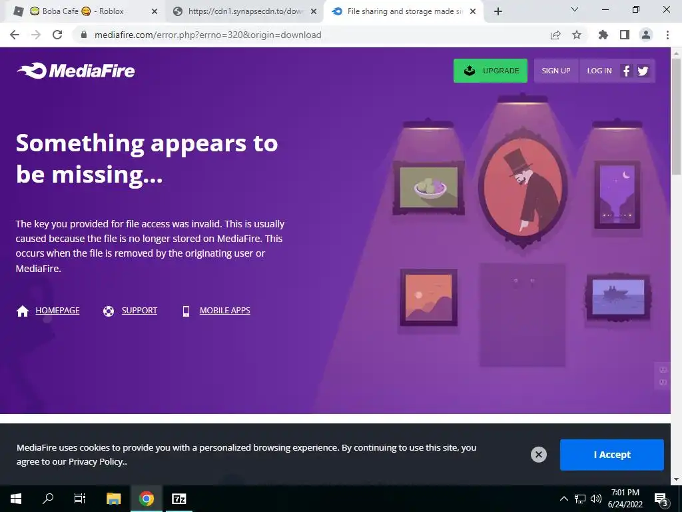The width and height of the screenshot is (682, 512).
Task: Reload the current page
Action: point(57,35)
